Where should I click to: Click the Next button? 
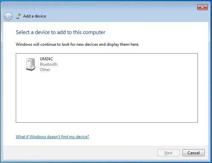[x=168, y=153]
